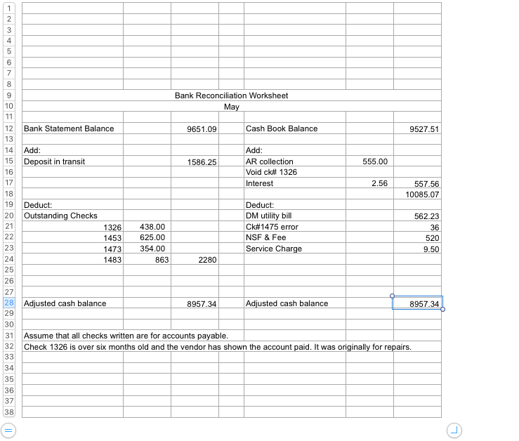Select left-side adjusted cash balance 8957.34 in column C
This screenshot has width=519, height=441.
click(x=195, y=303)
